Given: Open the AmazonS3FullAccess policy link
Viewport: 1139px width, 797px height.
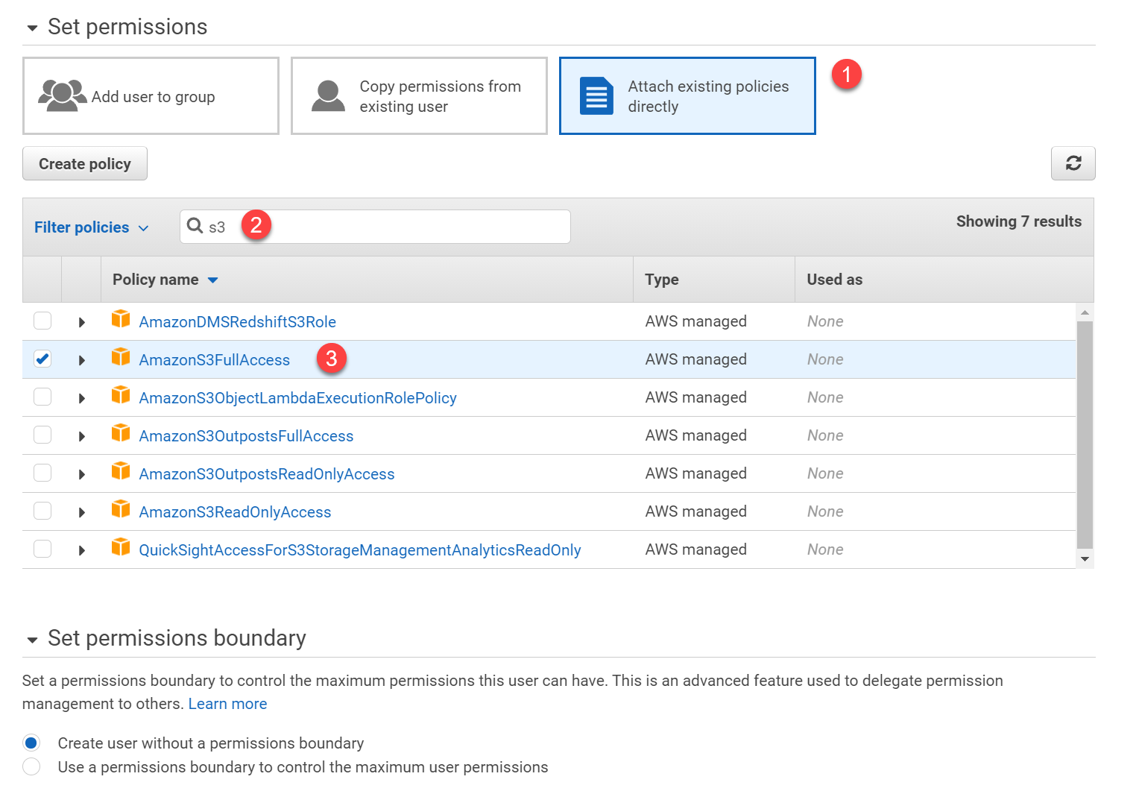Looking at the screenshot, I should 214,359.
